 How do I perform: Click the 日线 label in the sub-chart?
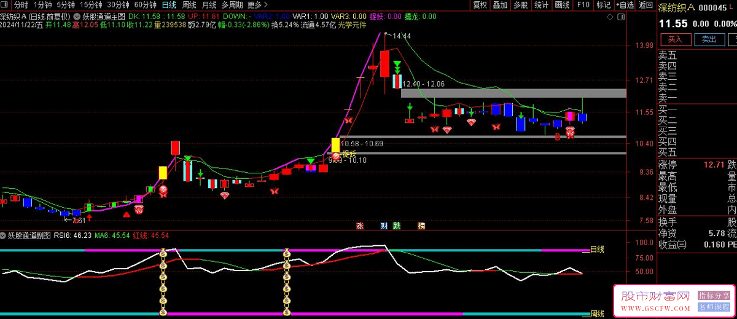[598, 250]
